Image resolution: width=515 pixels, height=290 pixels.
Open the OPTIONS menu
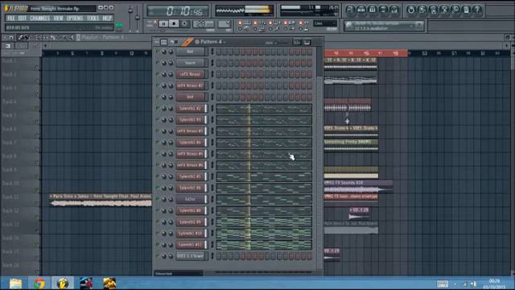[x=75, y=18]
